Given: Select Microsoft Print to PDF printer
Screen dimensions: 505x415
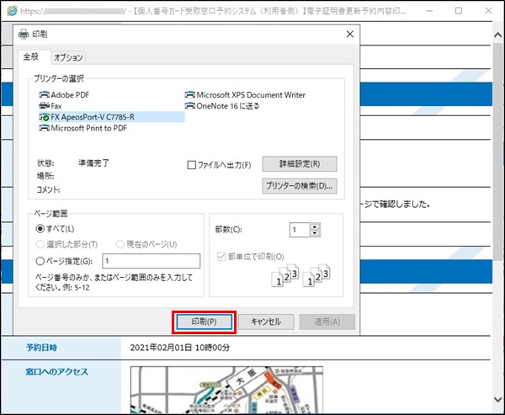Looking at the screenshot, I should (88, 129).
